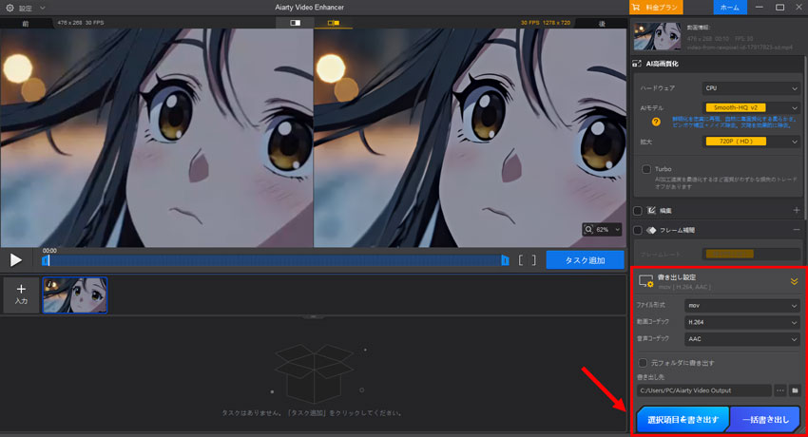Select the video info thumbnail in side panel

point(657,36)
